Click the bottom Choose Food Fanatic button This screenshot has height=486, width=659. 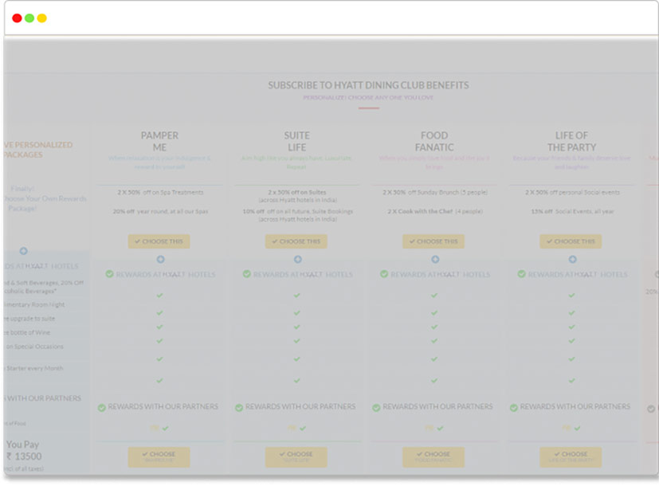[x=433, y=457]
